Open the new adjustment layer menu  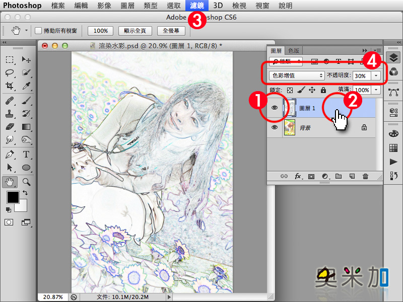click(x=325, y=177)
